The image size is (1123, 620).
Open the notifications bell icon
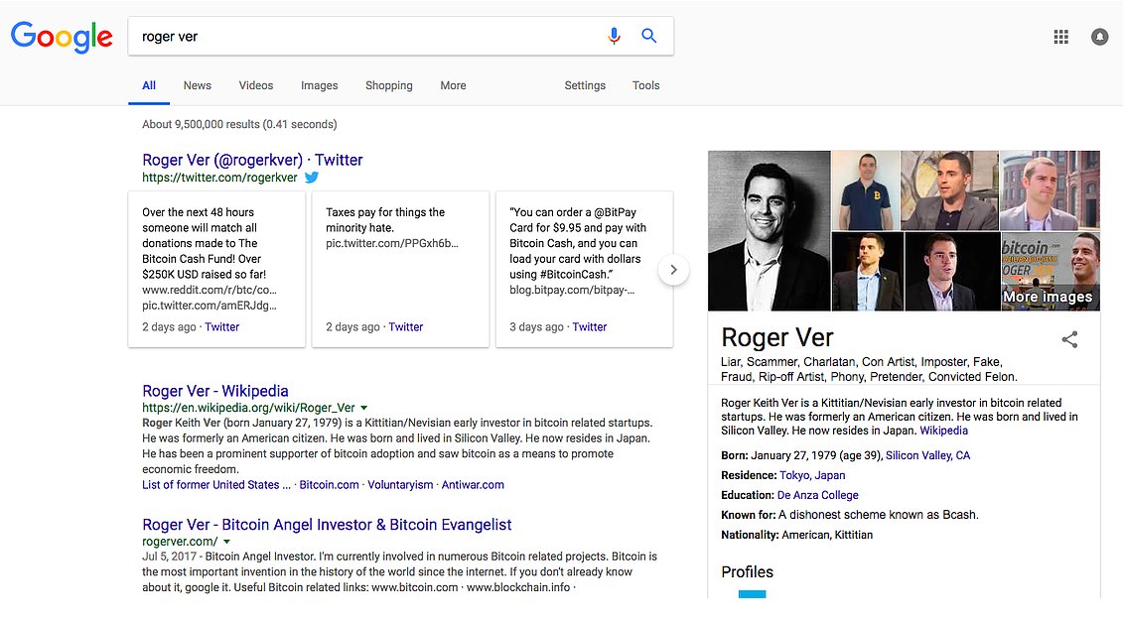point(1099,37)
